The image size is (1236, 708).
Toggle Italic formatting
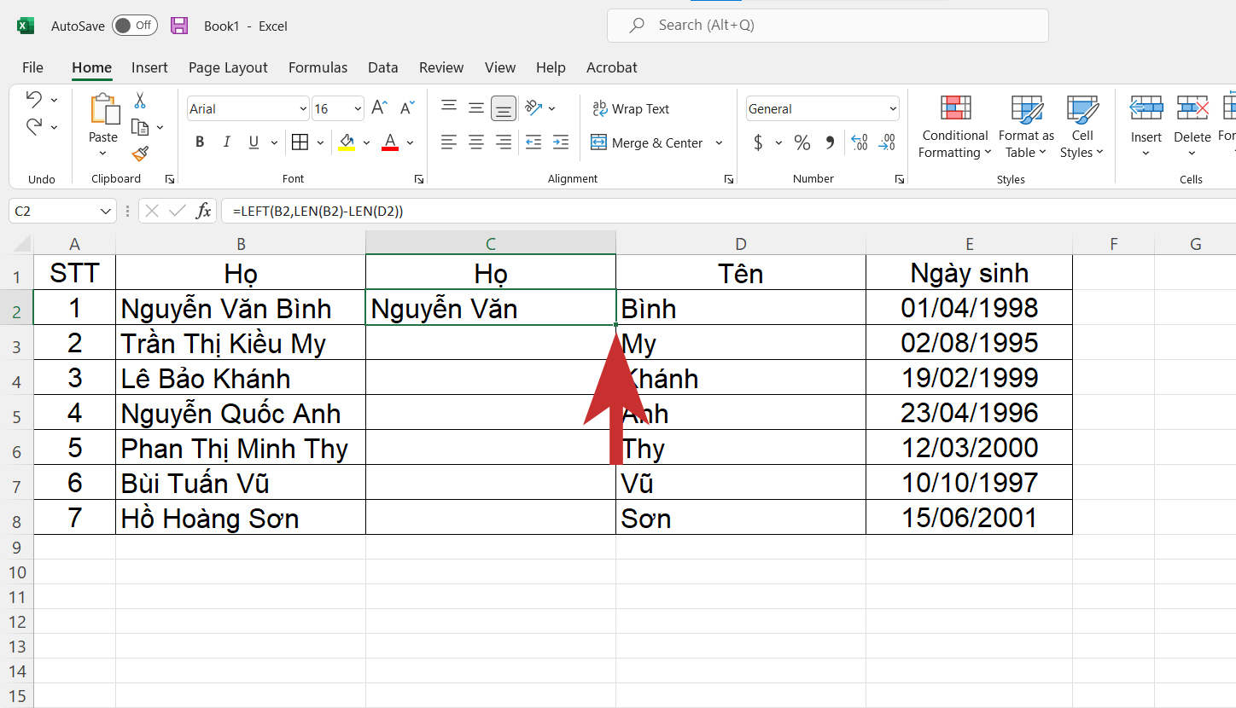[226, 142]
